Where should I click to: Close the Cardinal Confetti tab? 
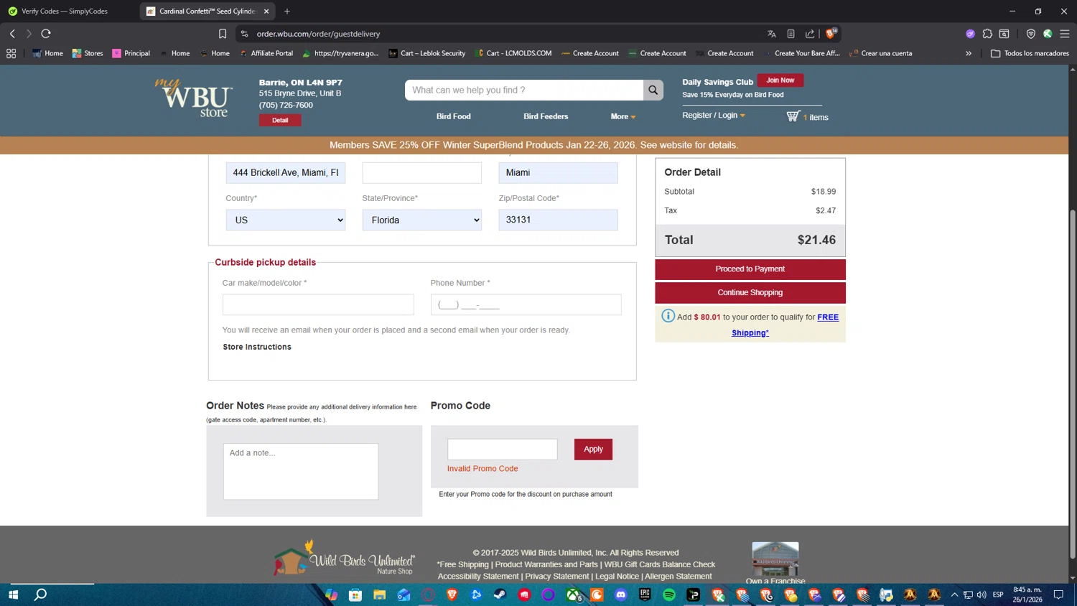coord(266,11)
